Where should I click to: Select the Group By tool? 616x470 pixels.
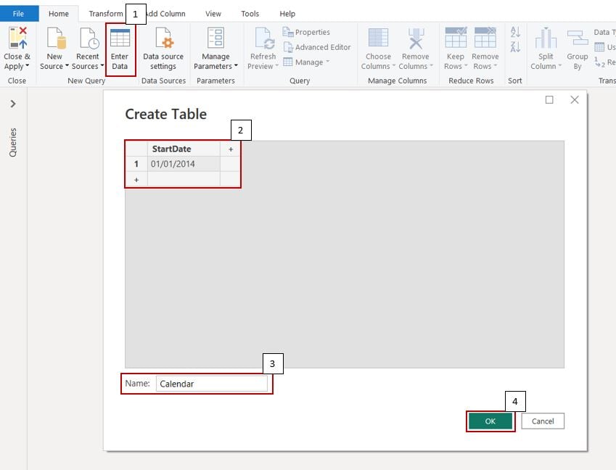tap(577, 45)
